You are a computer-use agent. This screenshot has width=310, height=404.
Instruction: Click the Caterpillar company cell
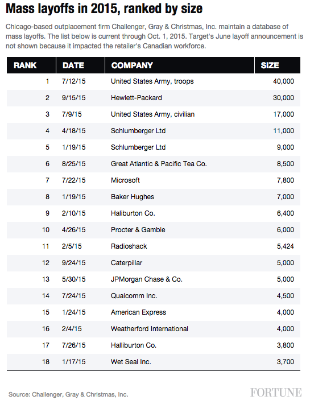pyautogui.click(x=127, y=263)
